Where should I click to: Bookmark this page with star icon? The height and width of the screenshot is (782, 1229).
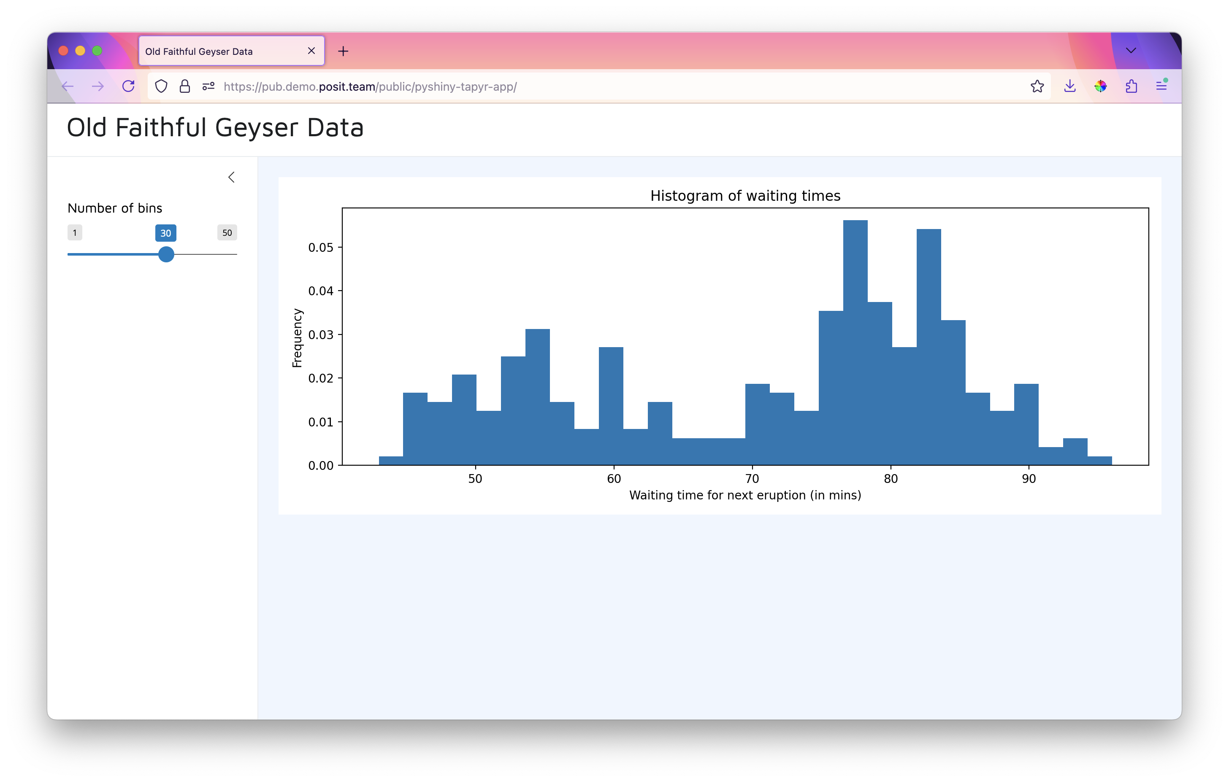pos(1037,86)
